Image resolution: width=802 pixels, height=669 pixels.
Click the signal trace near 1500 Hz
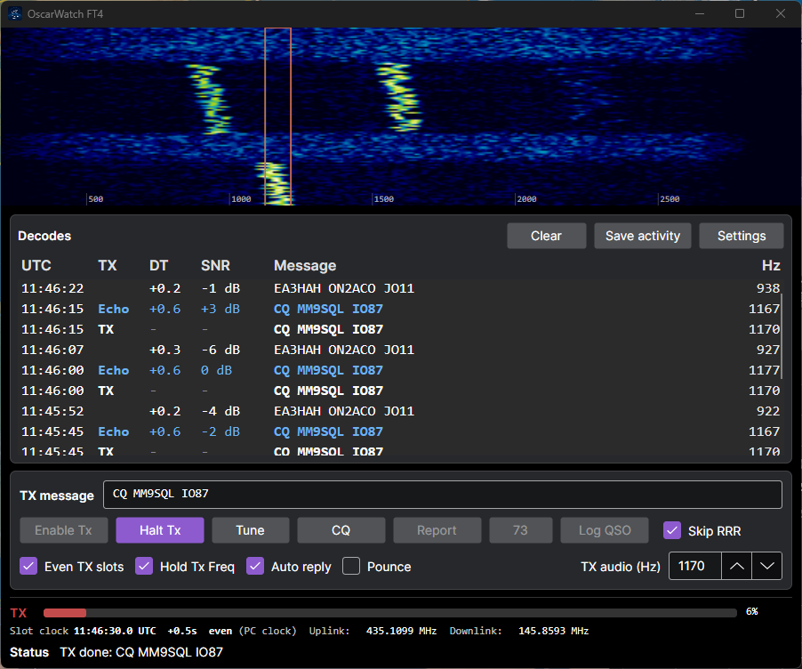399,97
